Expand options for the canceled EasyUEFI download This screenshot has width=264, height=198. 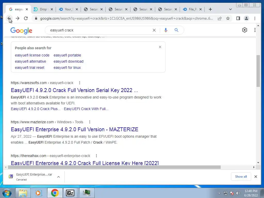click(59, 177)
